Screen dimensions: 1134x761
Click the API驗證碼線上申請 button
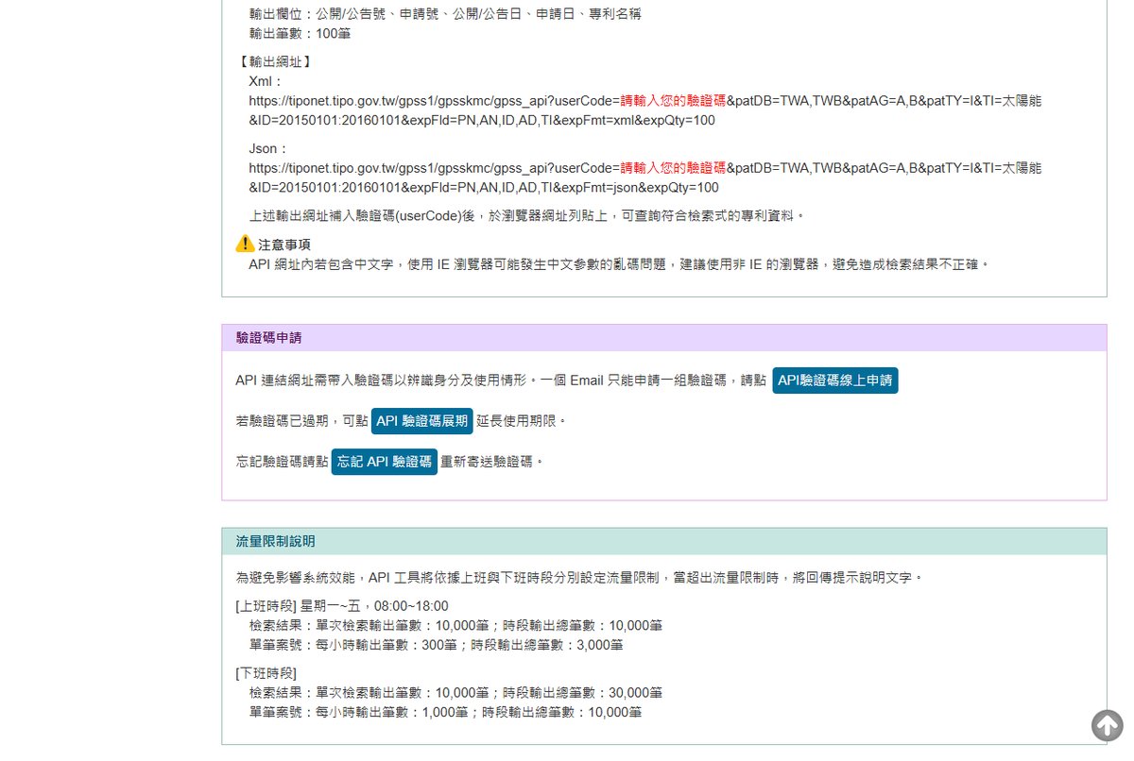coord(835,380)
